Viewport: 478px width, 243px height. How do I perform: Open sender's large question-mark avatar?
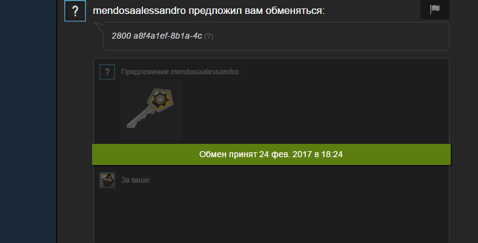click(x=75, y=11)
